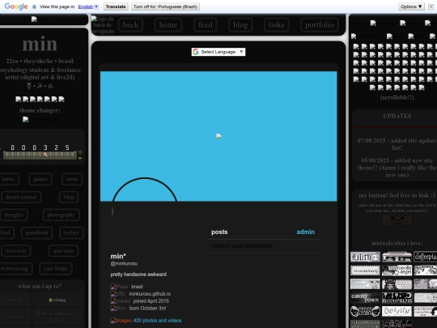Open the games sidebar button
This screenshot has width=437, height=328.
pos(40,179)
